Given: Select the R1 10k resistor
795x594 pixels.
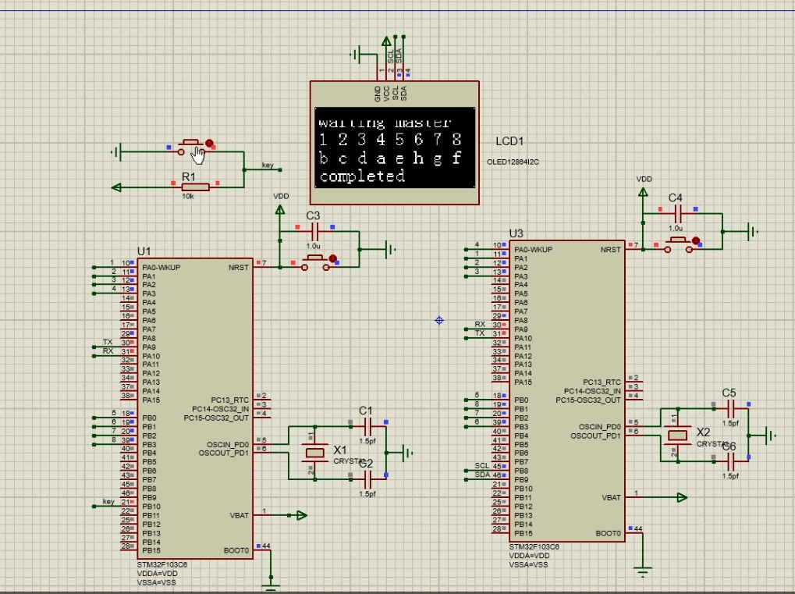Looking at the screenshot, I should [x=196, y=187].
